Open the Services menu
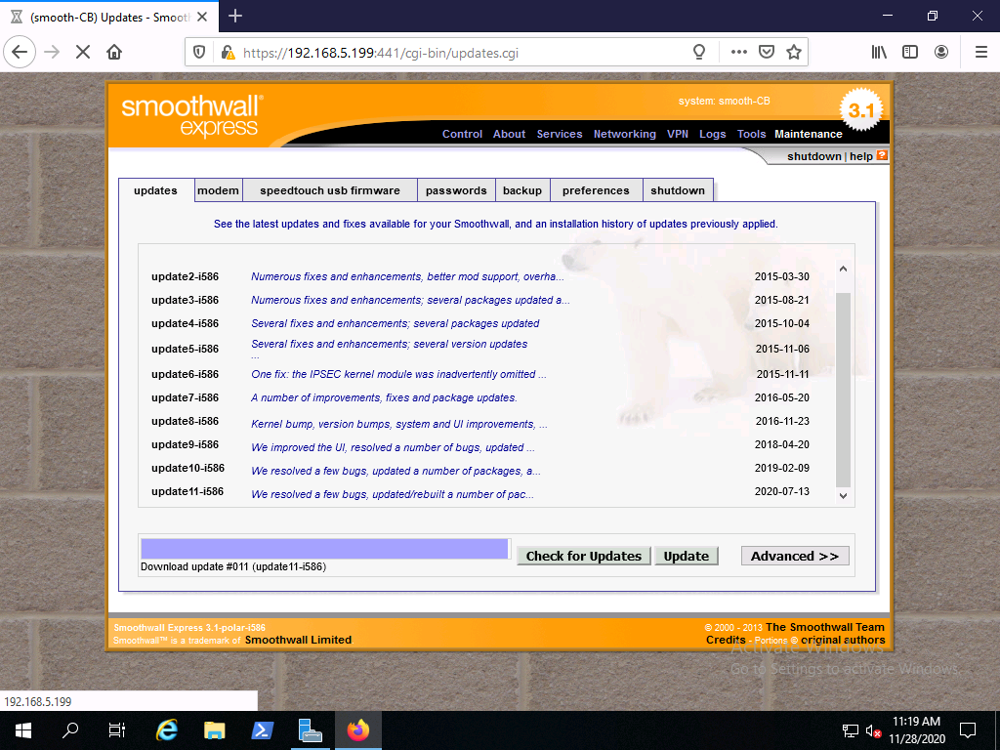1000x750 pixels. (x=560, y=134)
